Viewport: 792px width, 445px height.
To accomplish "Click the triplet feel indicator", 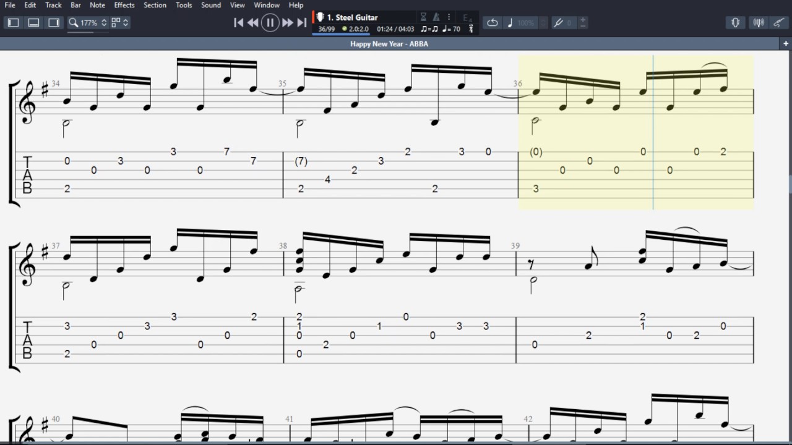I will (429, 29).
